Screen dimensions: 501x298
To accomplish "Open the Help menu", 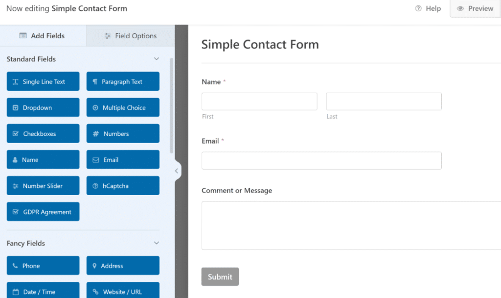I will [x=428, y=8].
